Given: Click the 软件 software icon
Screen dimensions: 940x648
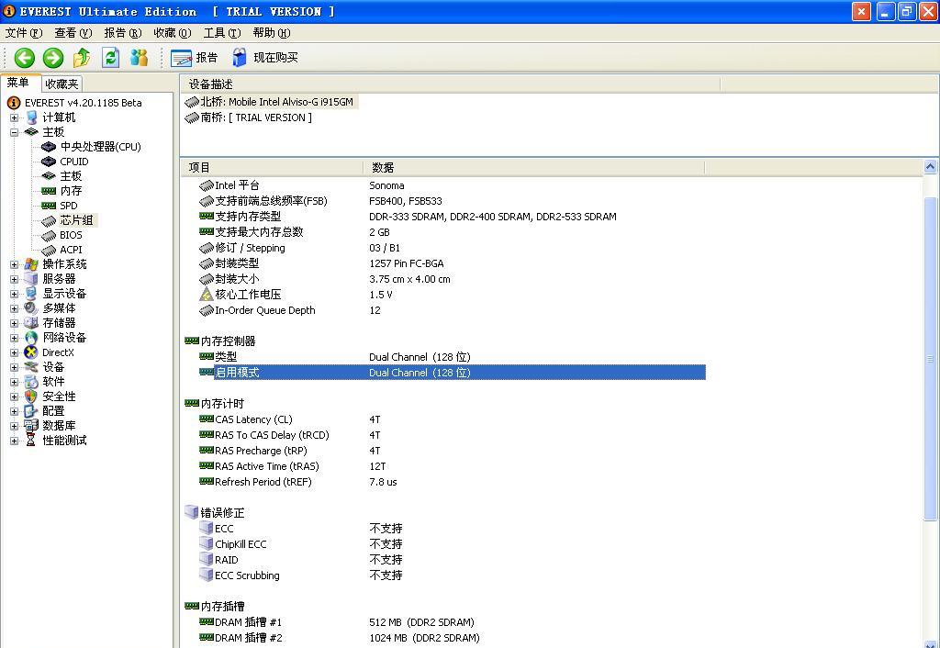Looking at the screenshot, I should (31, 382).
